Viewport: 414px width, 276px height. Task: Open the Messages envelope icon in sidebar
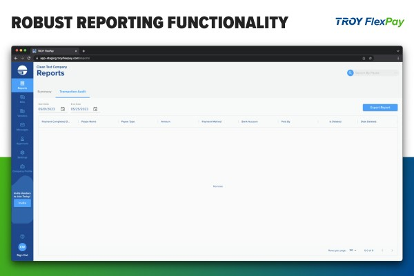tap(22, 125)
